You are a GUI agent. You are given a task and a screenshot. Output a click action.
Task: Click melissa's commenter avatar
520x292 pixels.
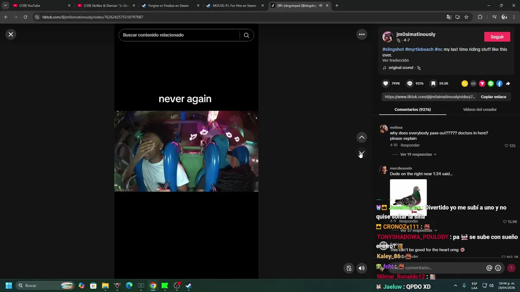point(383,129)
